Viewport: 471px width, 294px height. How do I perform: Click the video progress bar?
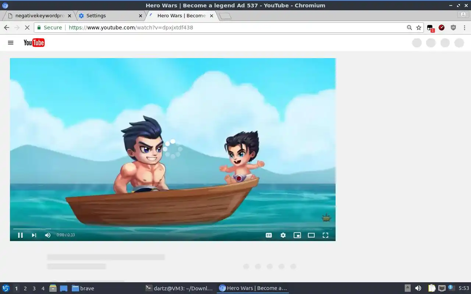(x=173, y=229)
